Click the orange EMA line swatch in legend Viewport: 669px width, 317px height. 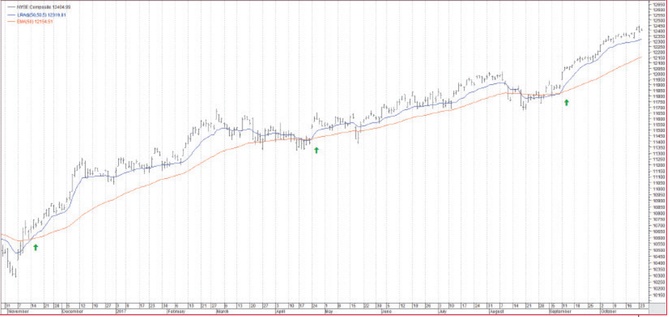[x=10, y=21]
